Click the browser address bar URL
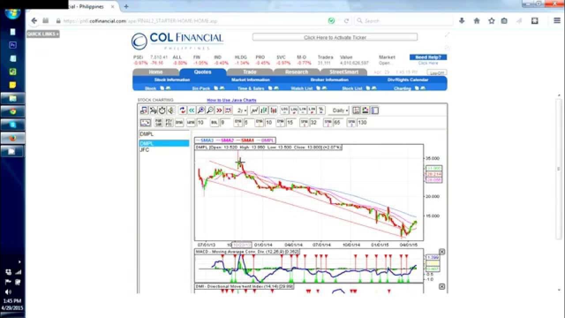 [x=140, y=21]
